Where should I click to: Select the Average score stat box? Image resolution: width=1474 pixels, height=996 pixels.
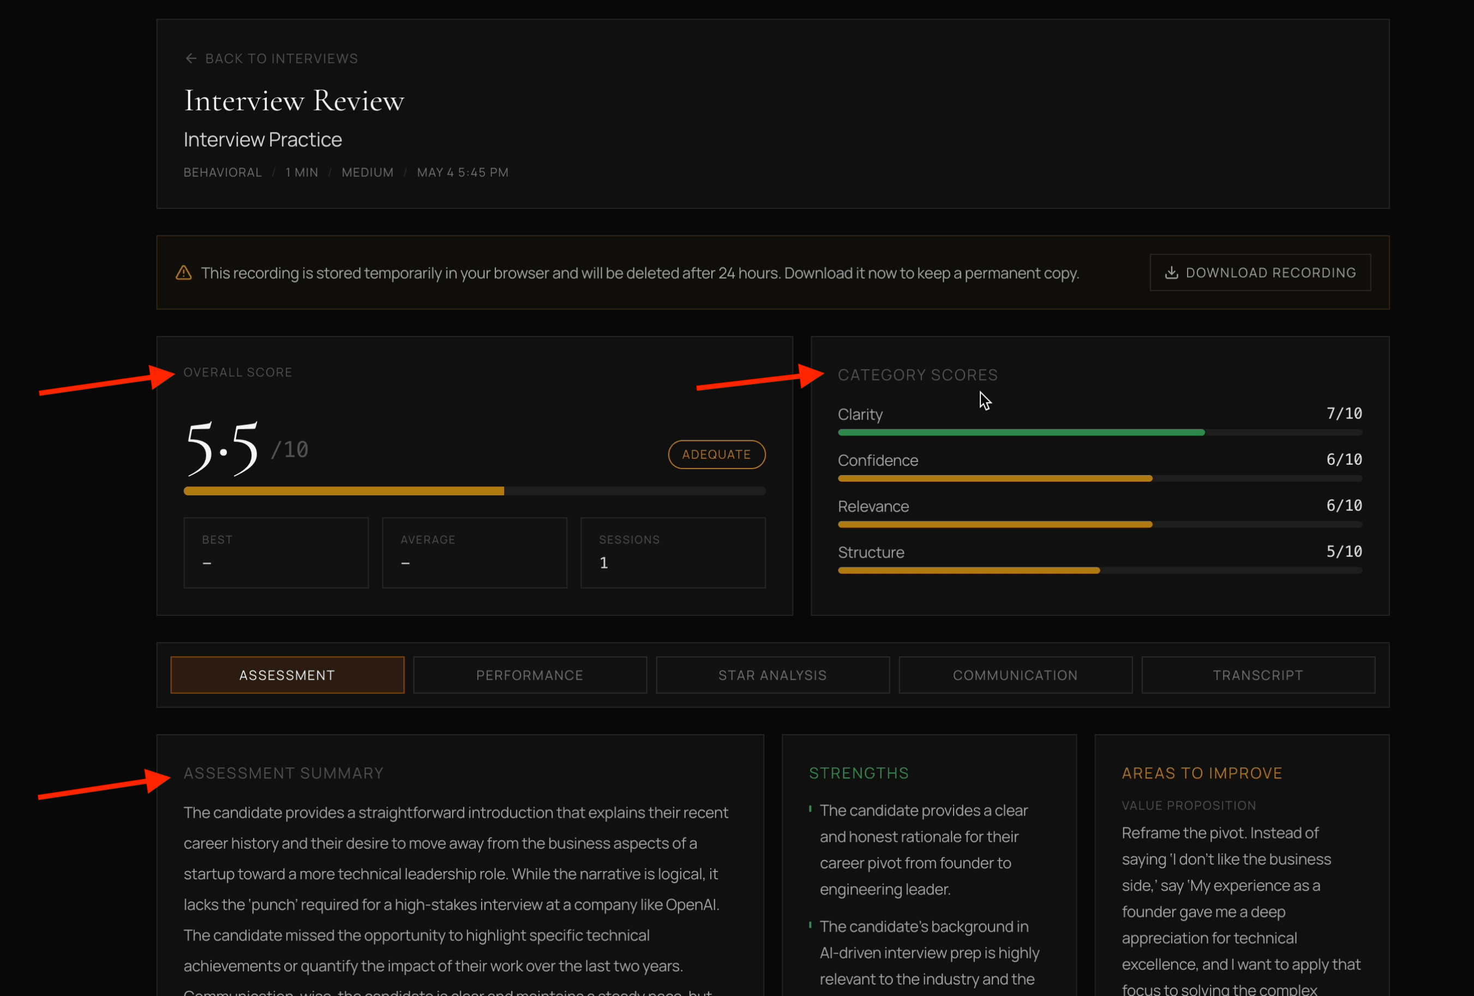coord(475,553)
